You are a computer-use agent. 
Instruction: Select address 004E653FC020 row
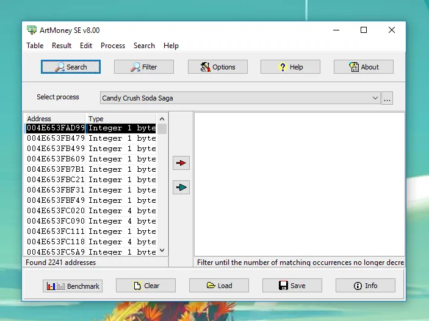point(91,211)
